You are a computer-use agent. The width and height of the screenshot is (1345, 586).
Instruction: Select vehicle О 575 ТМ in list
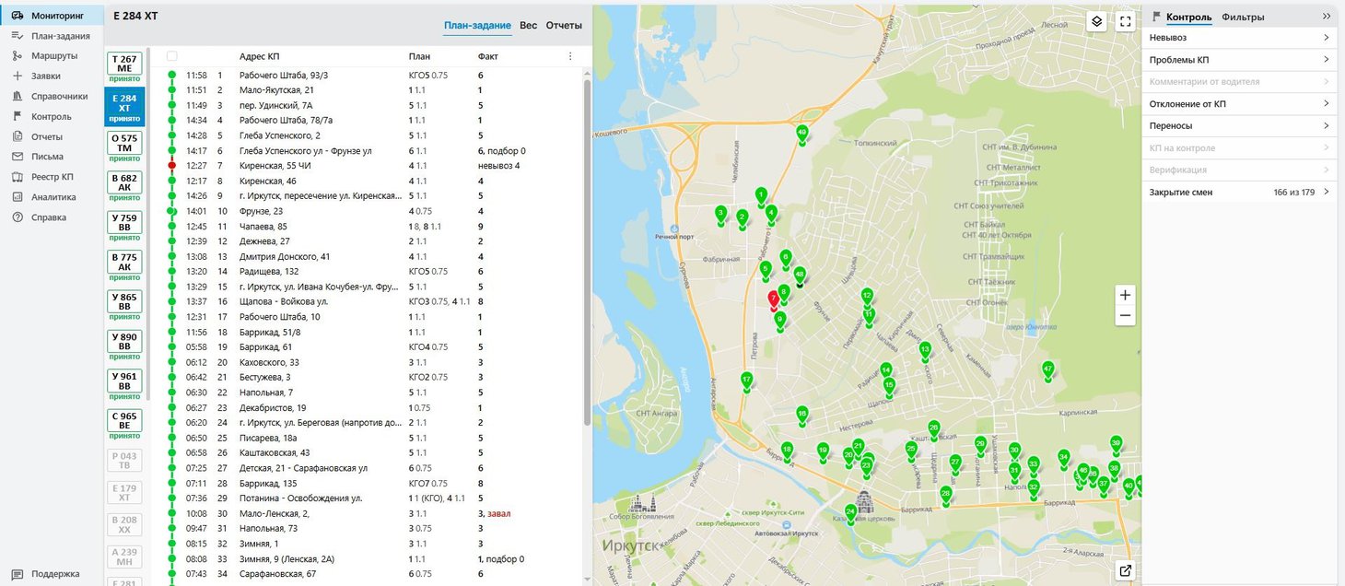point(124,143)
